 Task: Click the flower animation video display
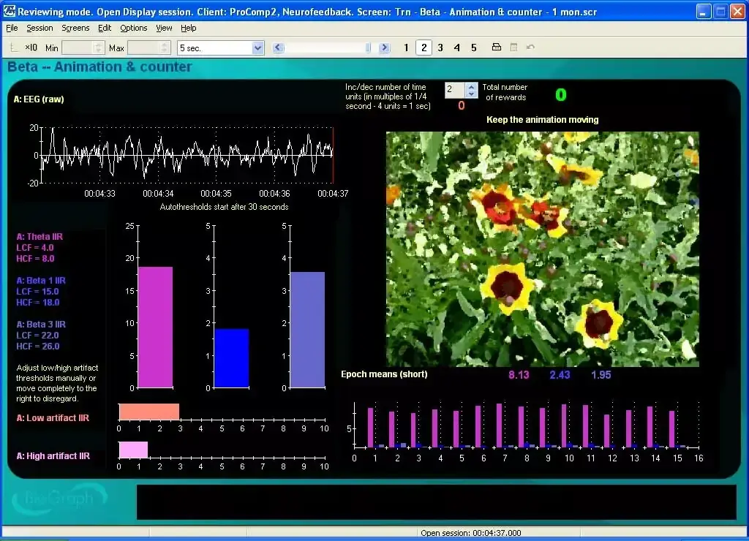click(542, 249)
